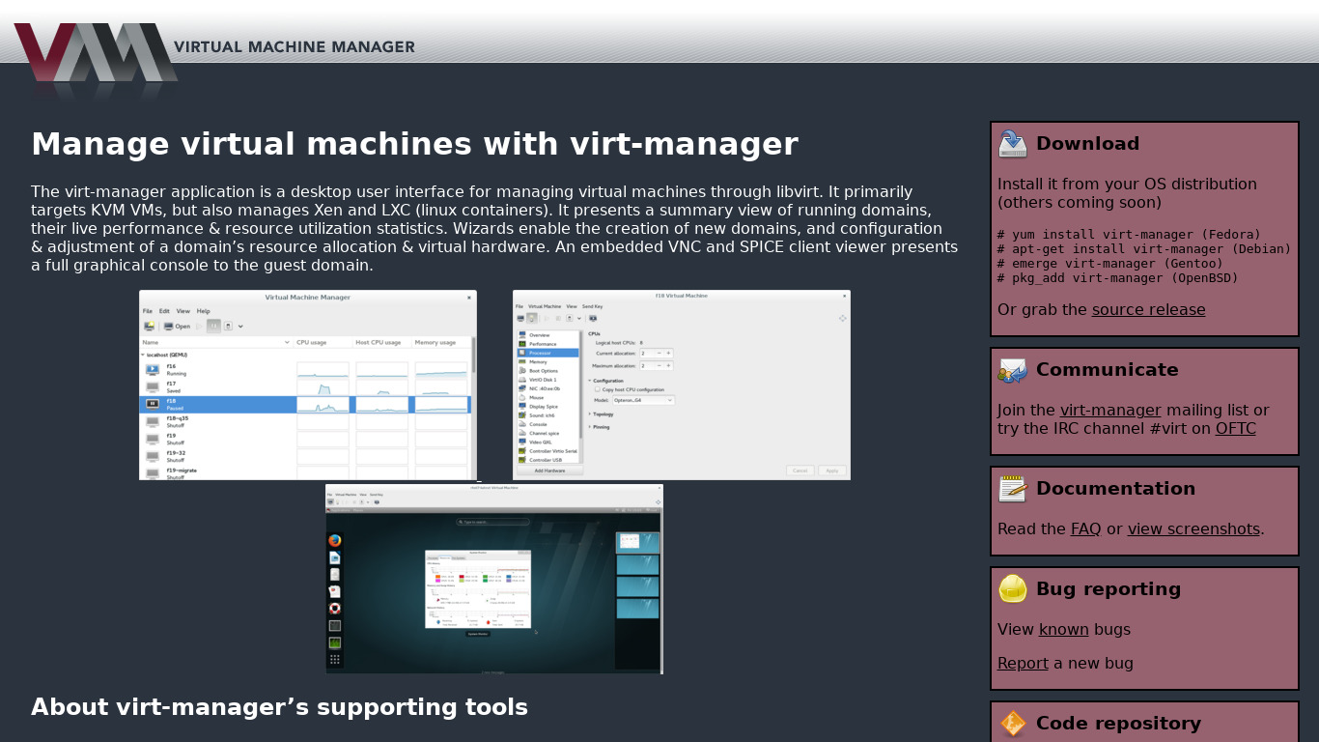
Task: Click the Communicate section icon
Action: click(x=1013, y=370)
